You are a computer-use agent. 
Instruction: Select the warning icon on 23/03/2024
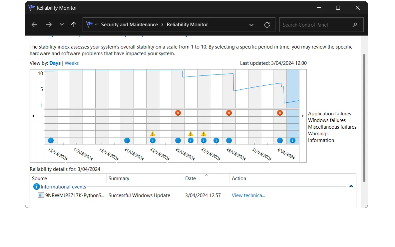click(153, 134)
